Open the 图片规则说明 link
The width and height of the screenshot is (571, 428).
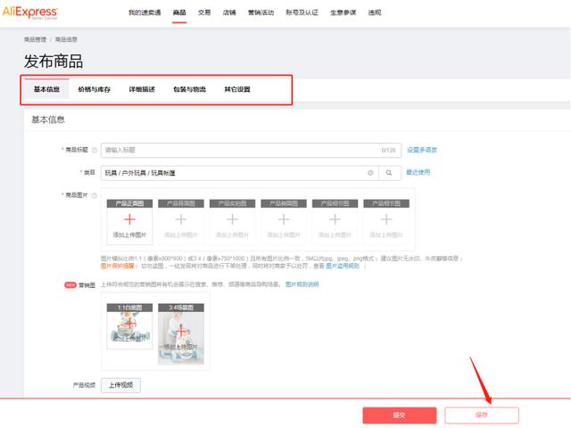(302, 284)
